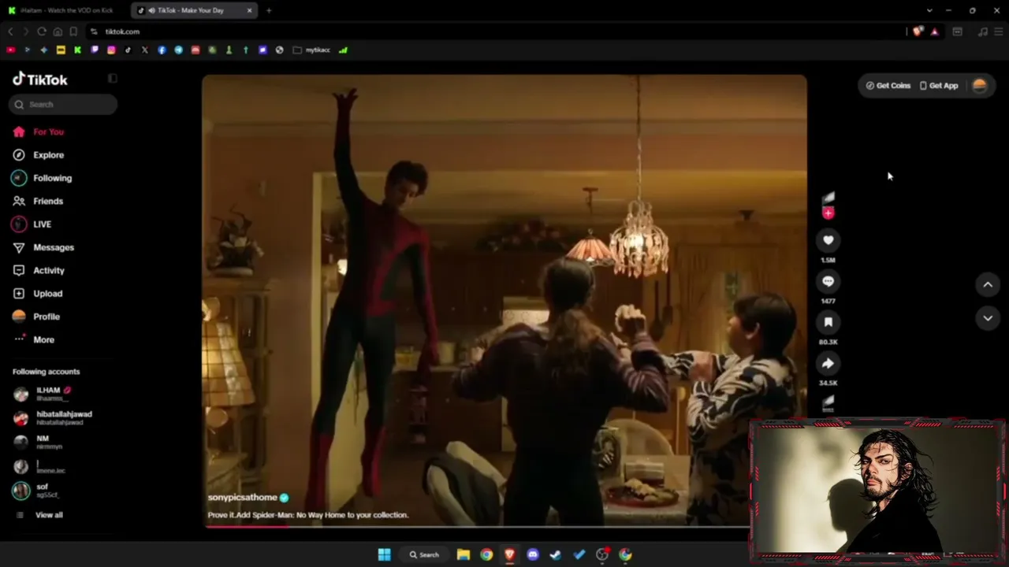Open a new browser tab
1009x567 pixels.
click(269, 10)
